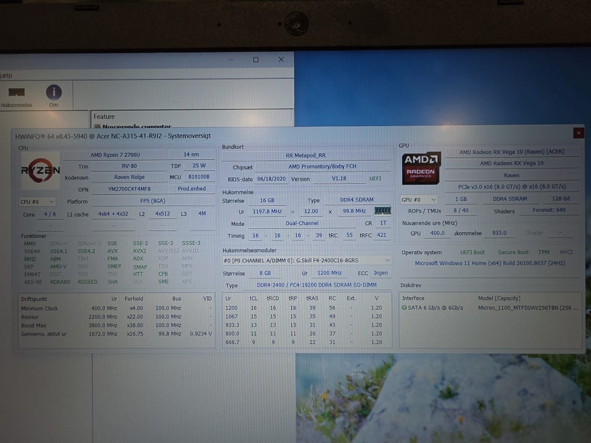Click the tRFC 421 timing value
Screen dimensions: 591x443
tap(382, 235)
